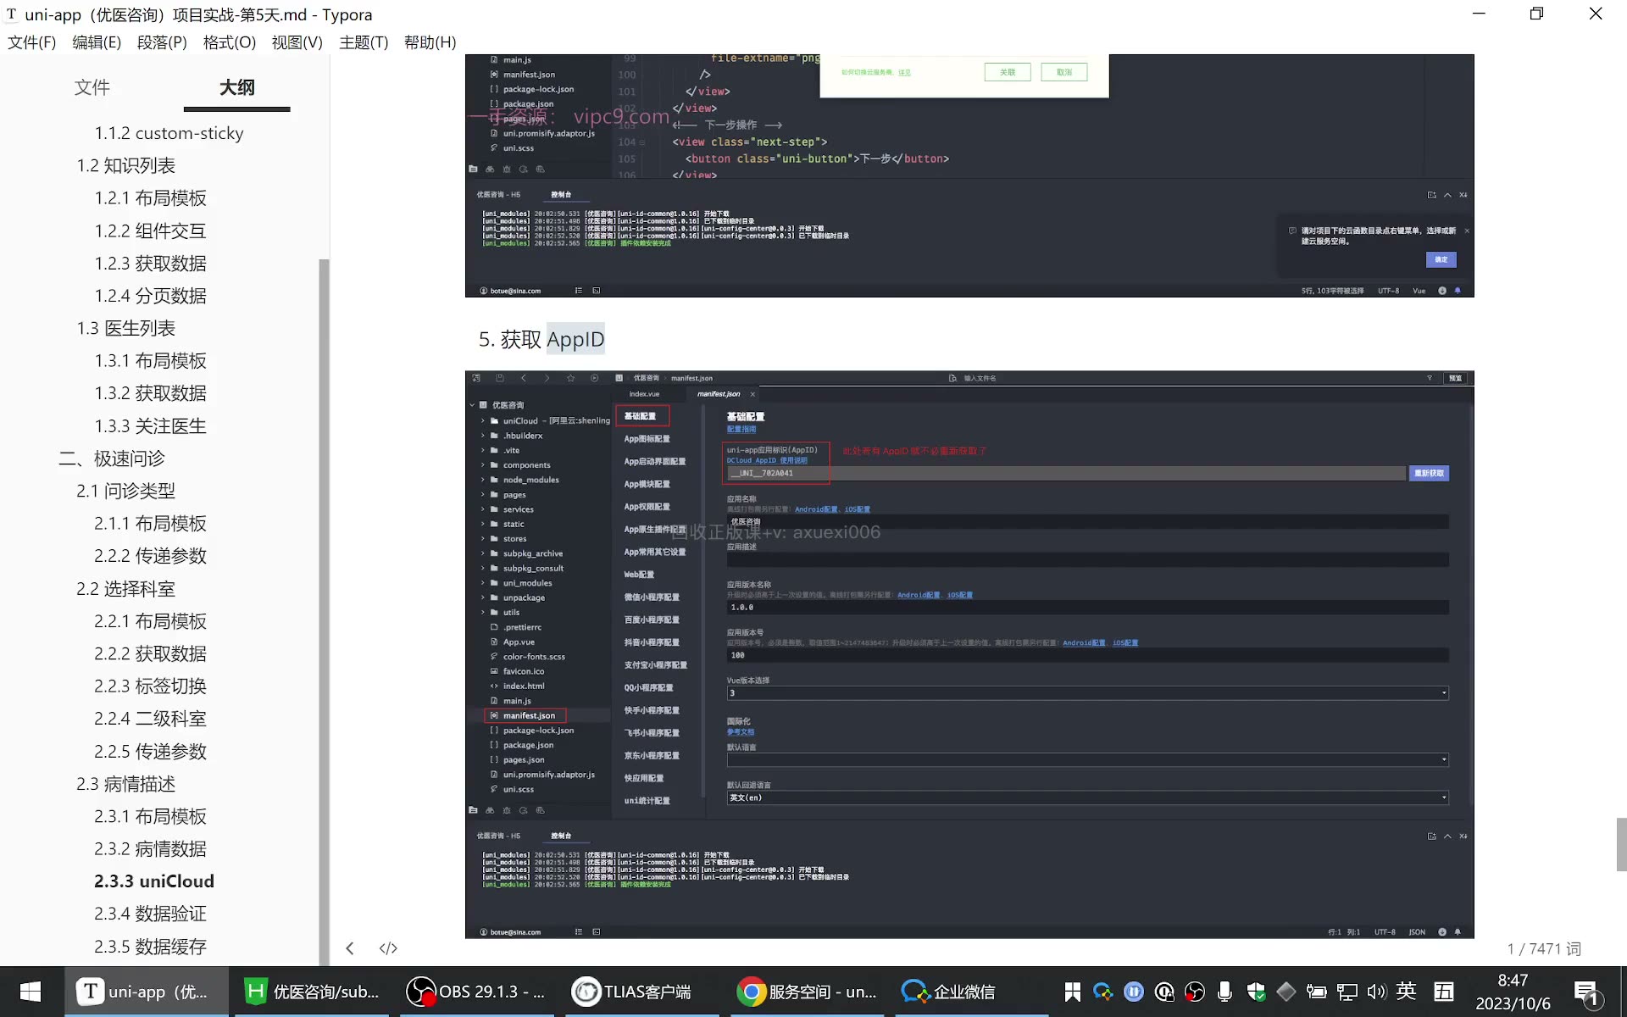Click the document vertical scrollbar thumb
The height and width of the screenshot is (1017, 1627).
click(1621, 844)
